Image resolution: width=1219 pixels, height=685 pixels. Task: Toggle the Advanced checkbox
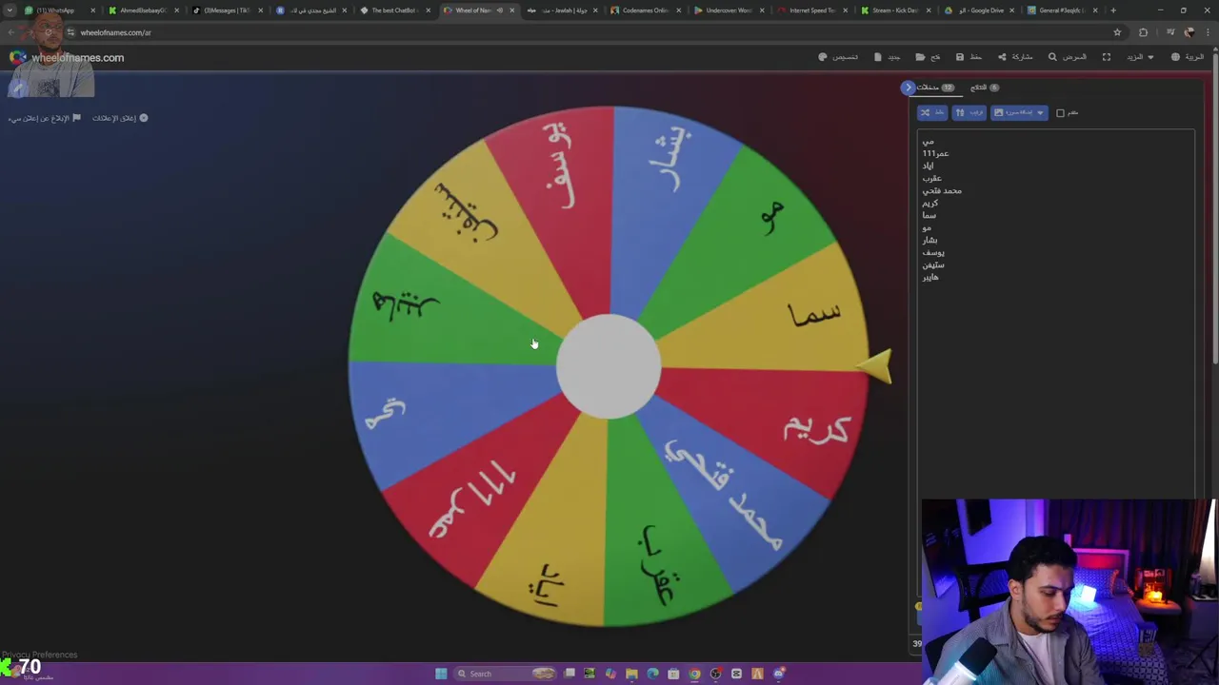coord(1060,113)
